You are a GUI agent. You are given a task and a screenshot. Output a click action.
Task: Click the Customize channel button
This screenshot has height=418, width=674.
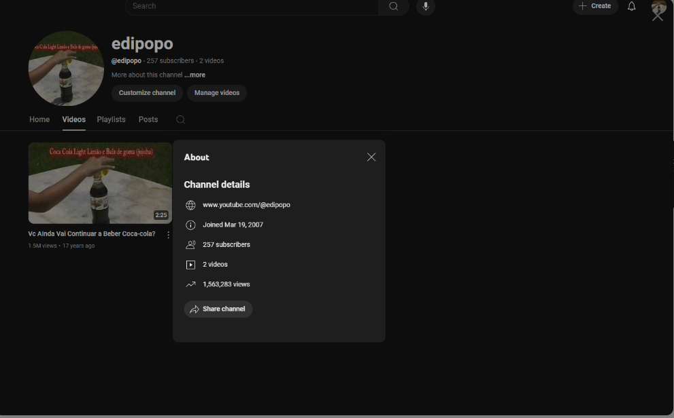pyautogui.click(x=147, y=93)
